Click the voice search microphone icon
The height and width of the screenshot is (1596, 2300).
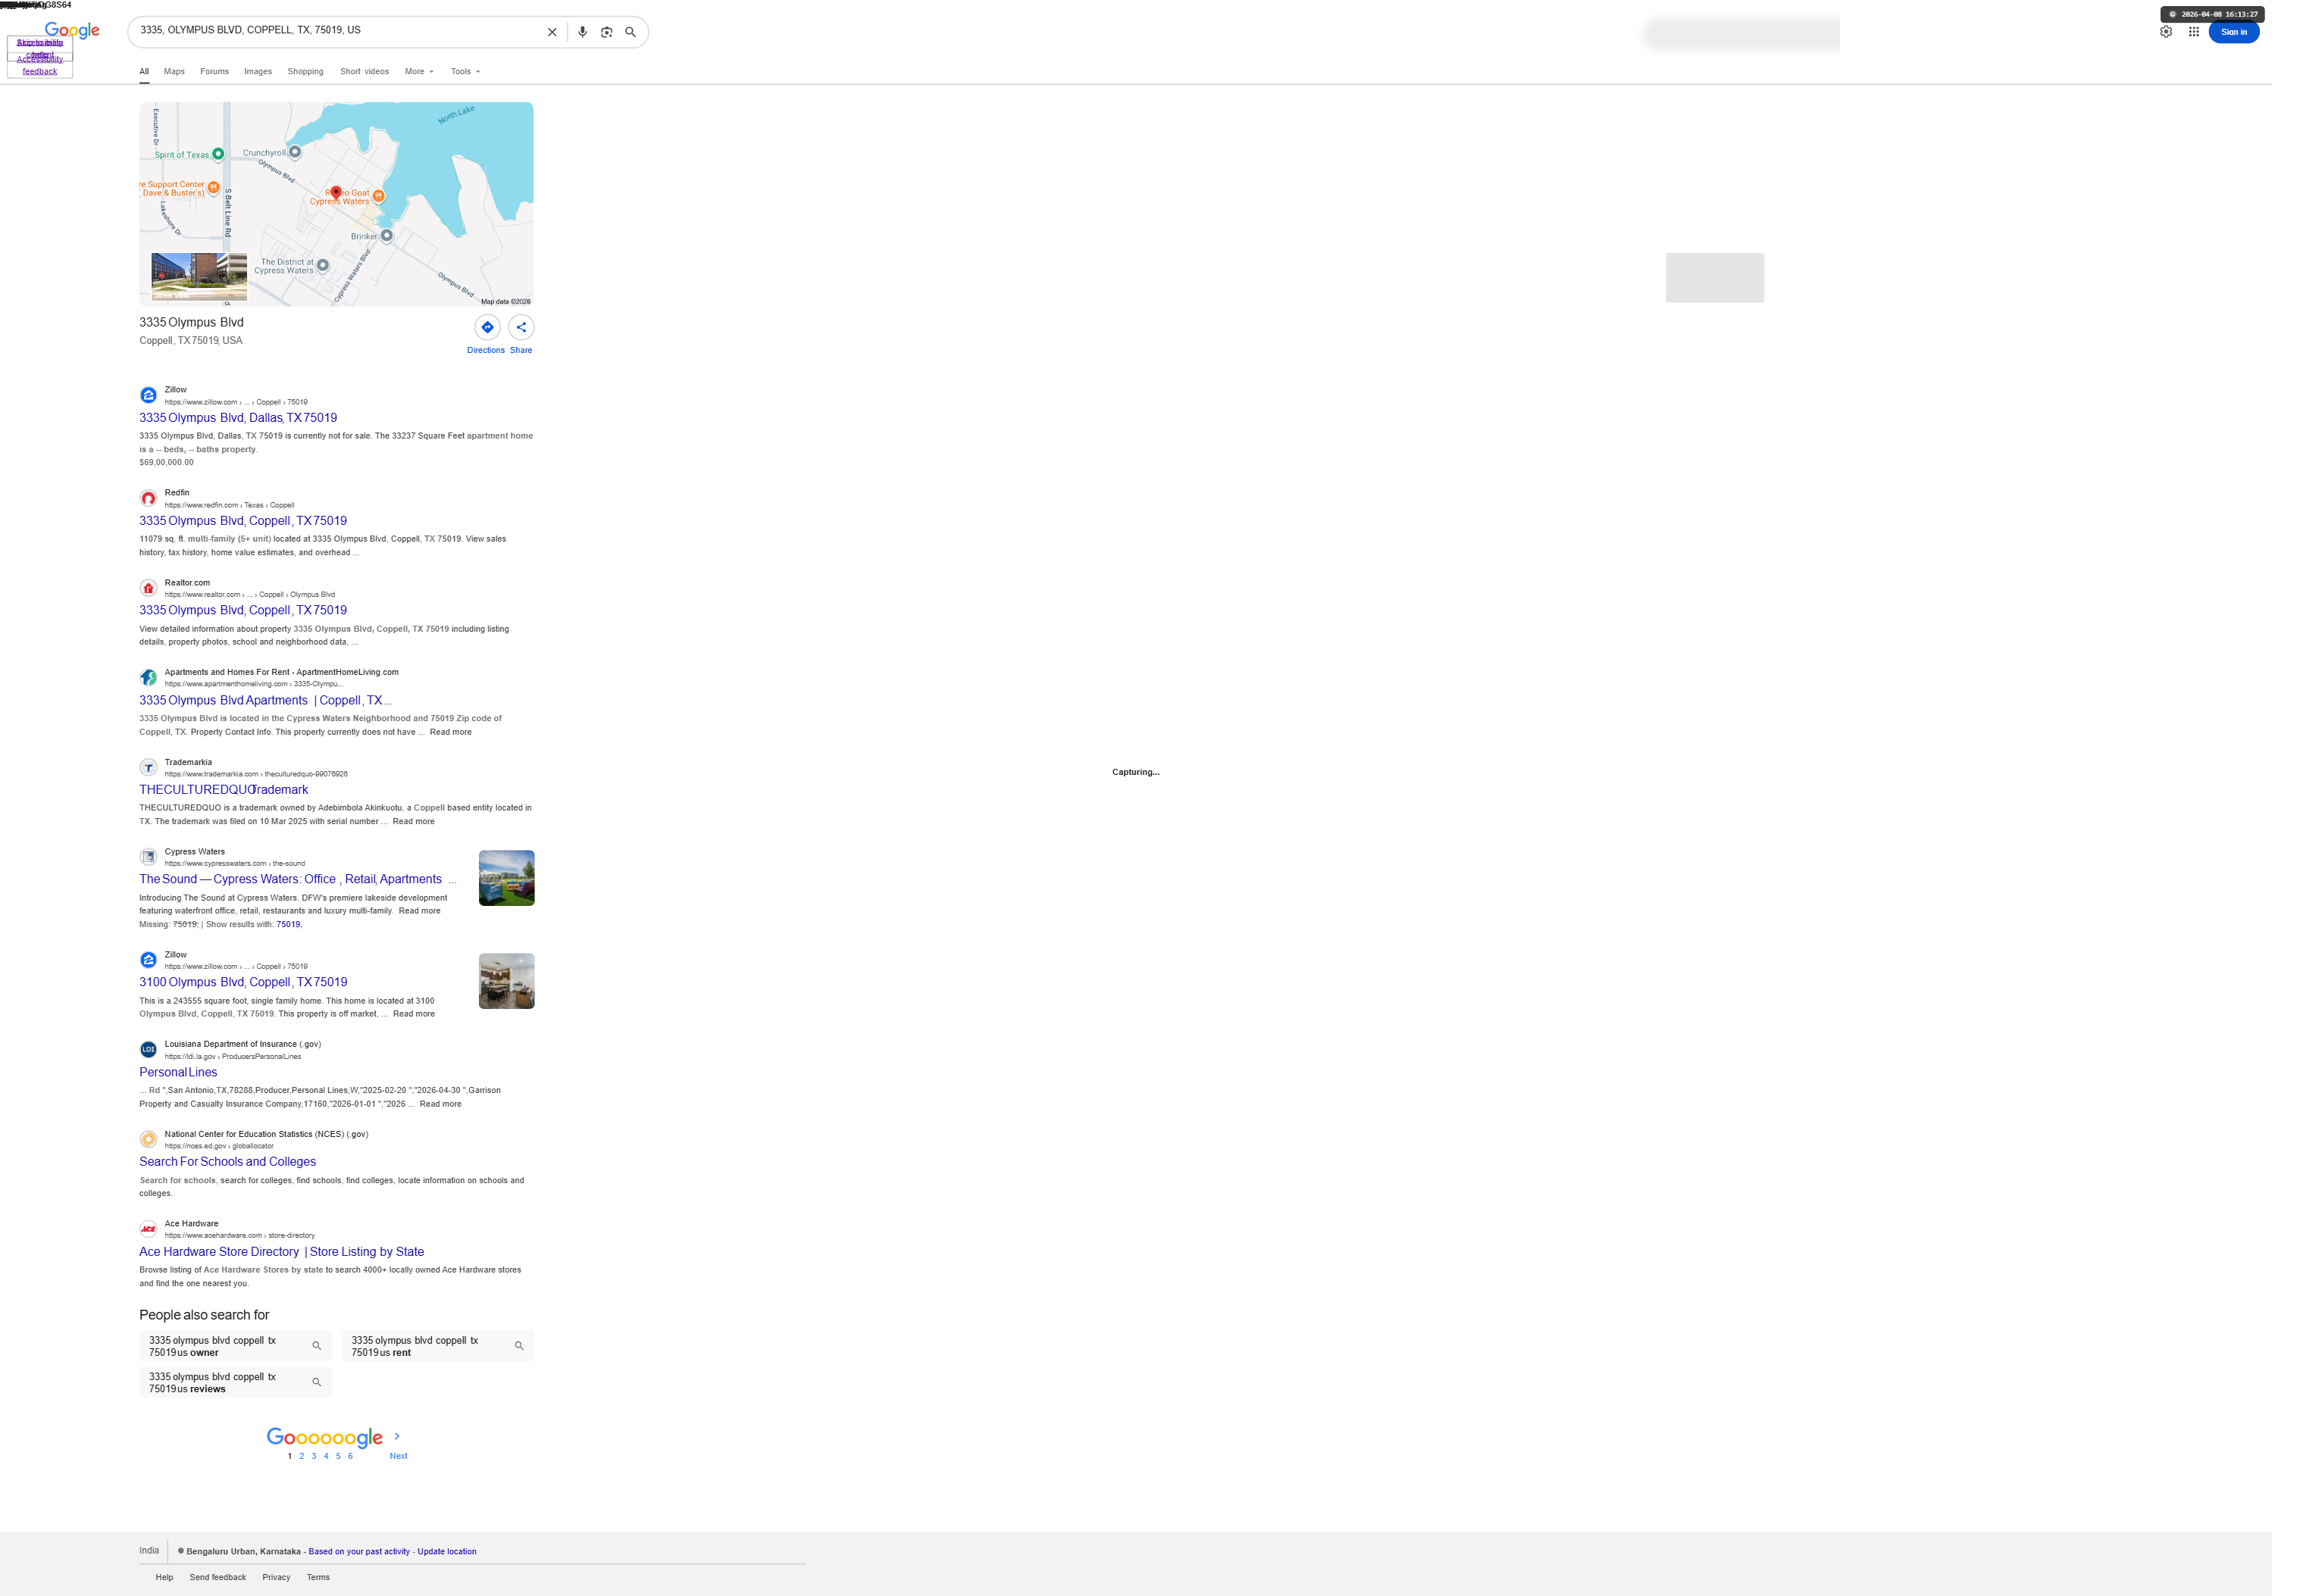pyautogui.click(x=582, y=32)
